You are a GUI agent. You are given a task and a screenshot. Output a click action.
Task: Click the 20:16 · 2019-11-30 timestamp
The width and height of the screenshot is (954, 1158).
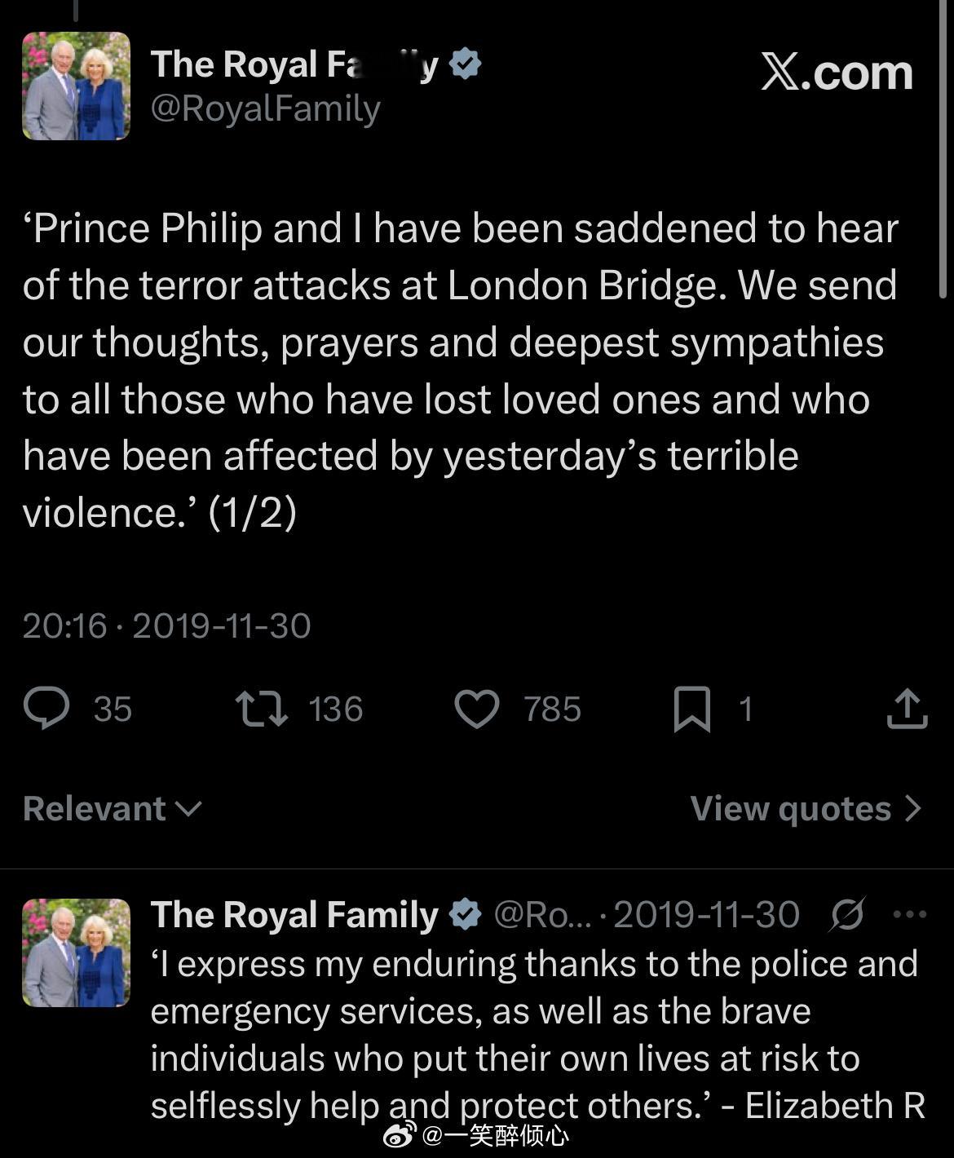click(x=166, y=625)
